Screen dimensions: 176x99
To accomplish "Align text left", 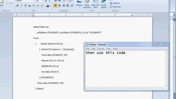I will (56, 5).
